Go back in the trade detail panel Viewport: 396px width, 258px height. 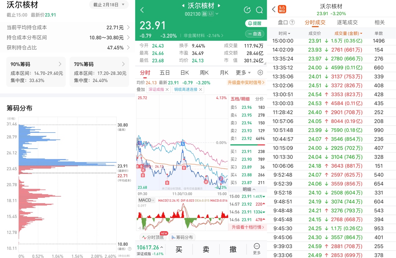[274, 10]
